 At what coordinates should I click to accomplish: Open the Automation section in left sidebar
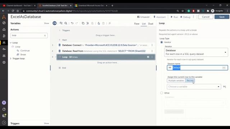pyautogui.click(x=4, y=43)
